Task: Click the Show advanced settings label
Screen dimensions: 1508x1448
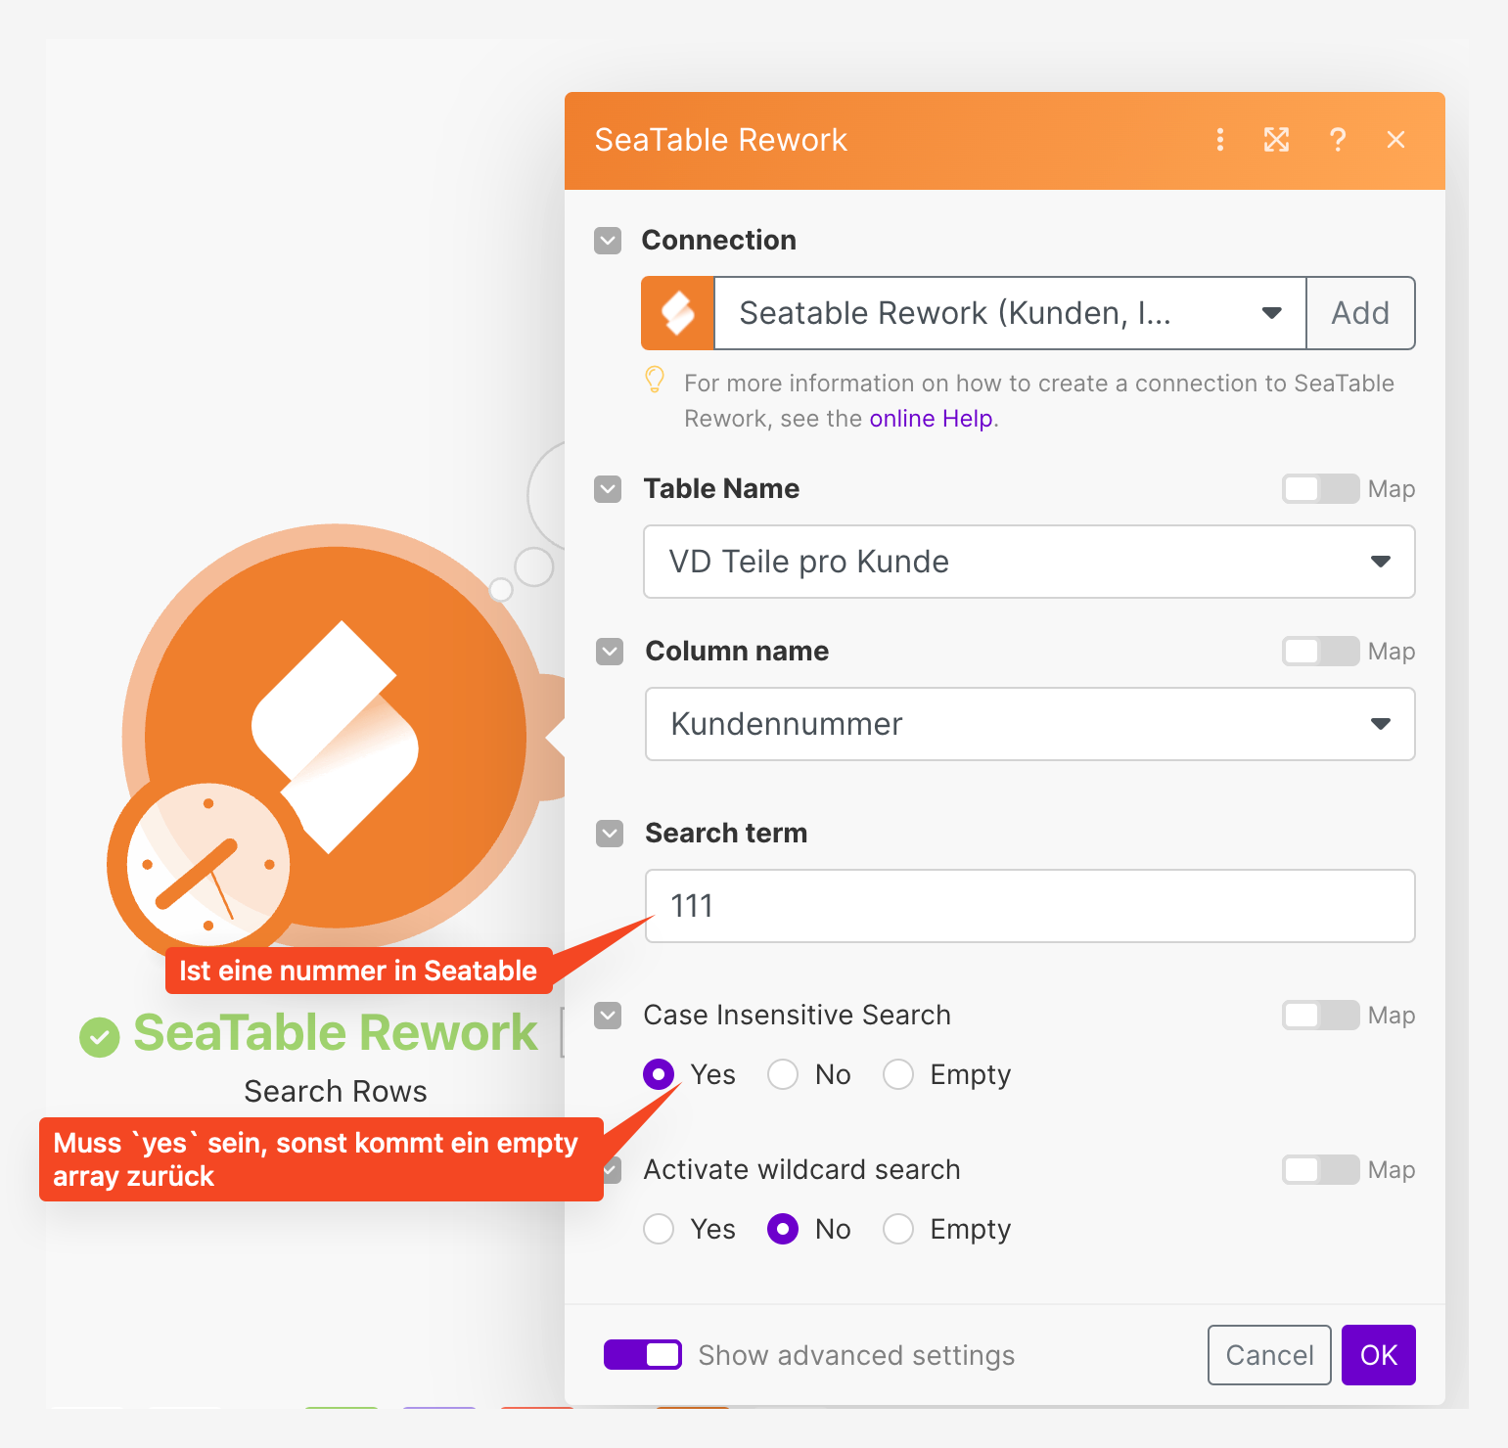Action: click(x=856, y=1355)
